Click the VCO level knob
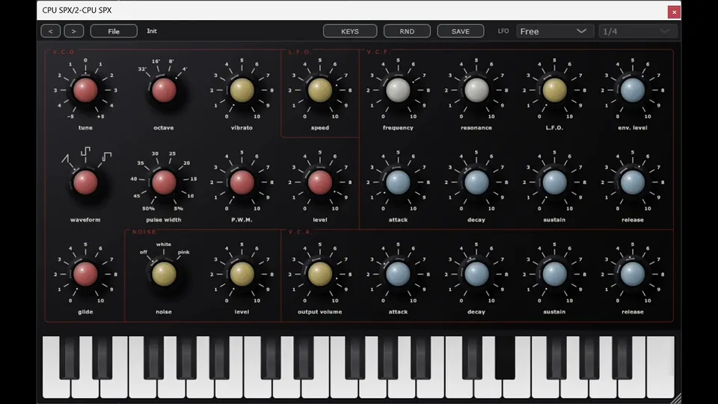Image resolution: width=718 pixels, height=404 pixels. [319, 182]
